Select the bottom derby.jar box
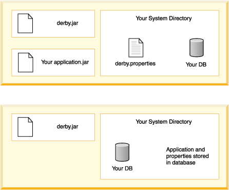The width and height of the screenshot is (229, 190). [53, 127]
